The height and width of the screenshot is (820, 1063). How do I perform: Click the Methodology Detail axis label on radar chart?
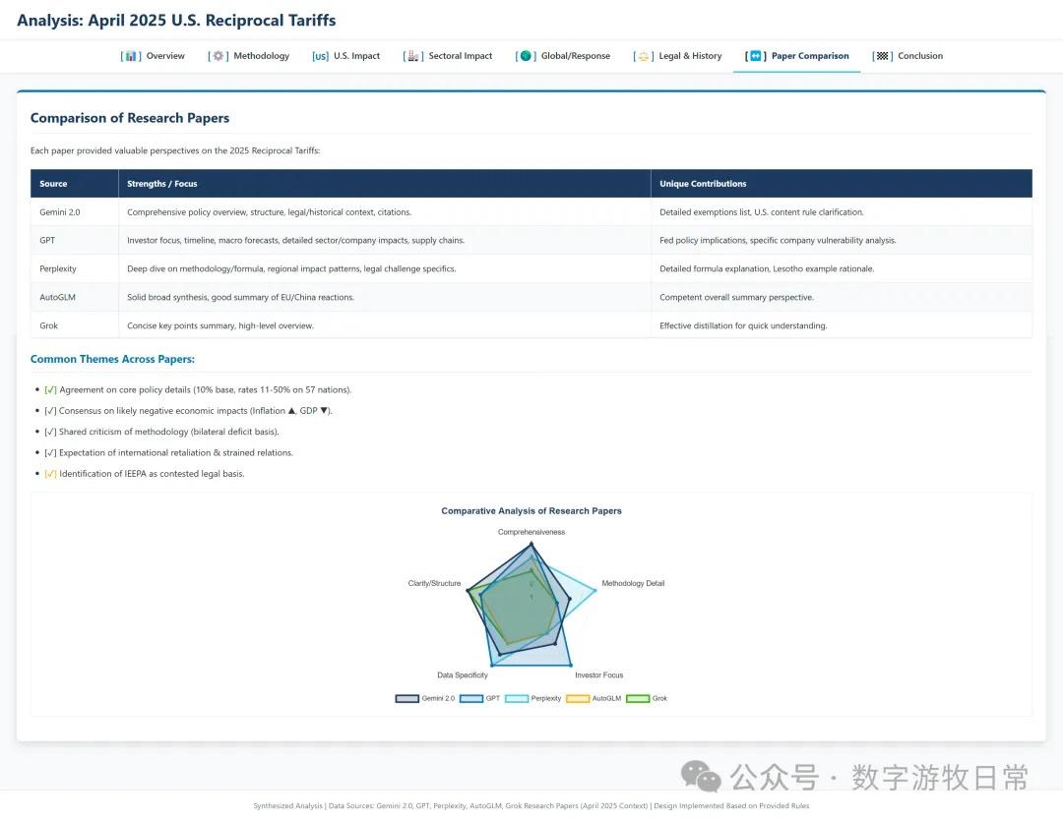633,583
